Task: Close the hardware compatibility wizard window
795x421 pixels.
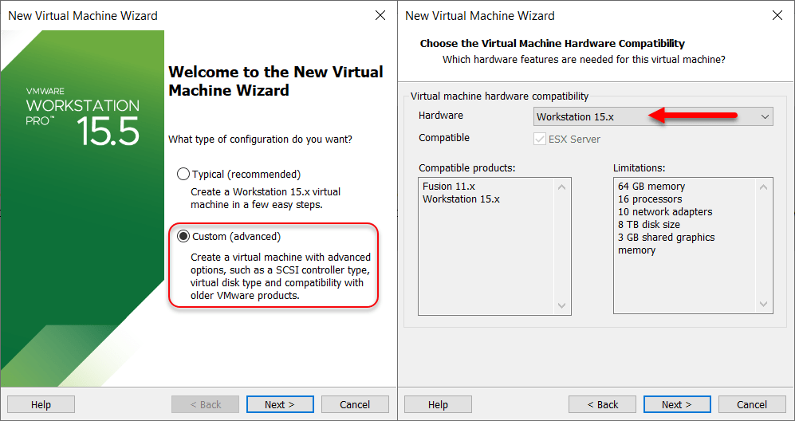Action: coord(777,15)
